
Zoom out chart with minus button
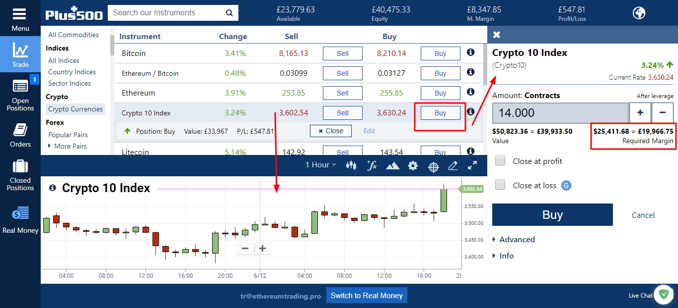click(245, 249)
